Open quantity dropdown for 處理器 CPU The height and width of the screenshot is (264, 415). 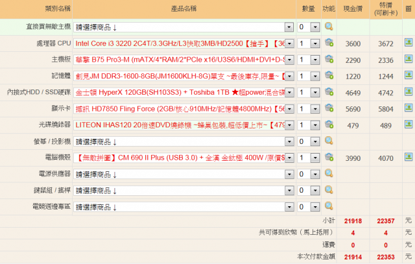[x=309, y=43]
